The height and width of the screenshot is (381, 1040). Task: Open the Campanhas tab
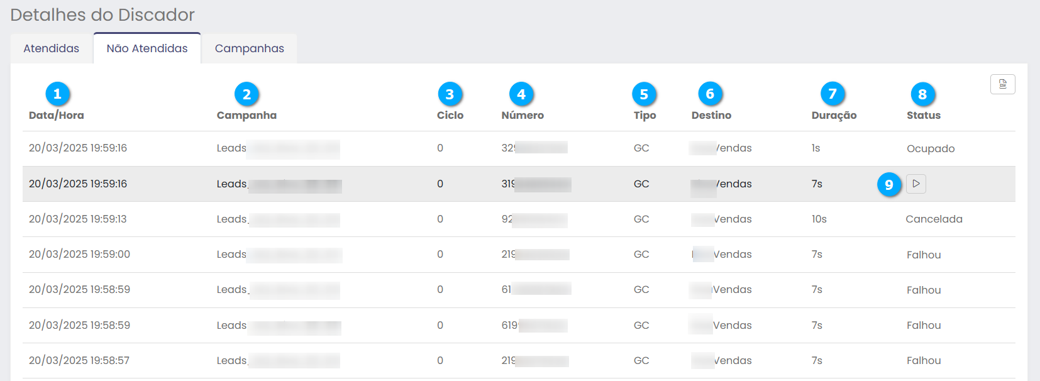(250, 48)
